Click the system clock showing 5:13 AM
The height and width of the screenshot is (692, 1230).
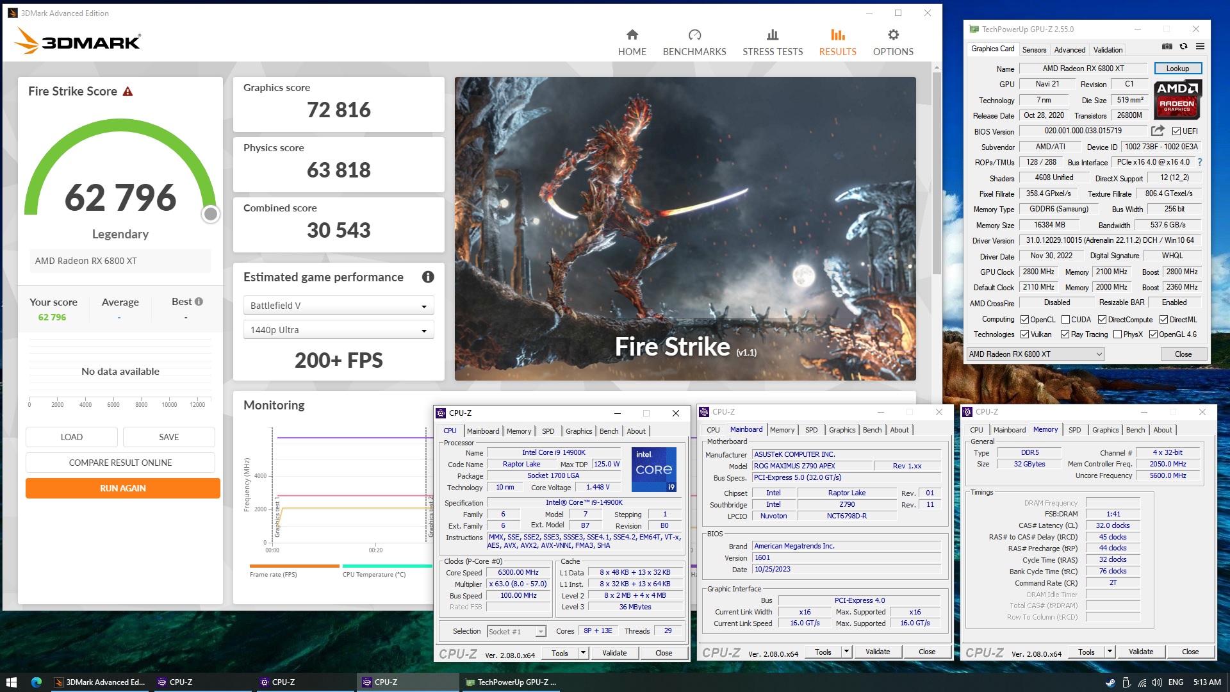click(1206, 682)
